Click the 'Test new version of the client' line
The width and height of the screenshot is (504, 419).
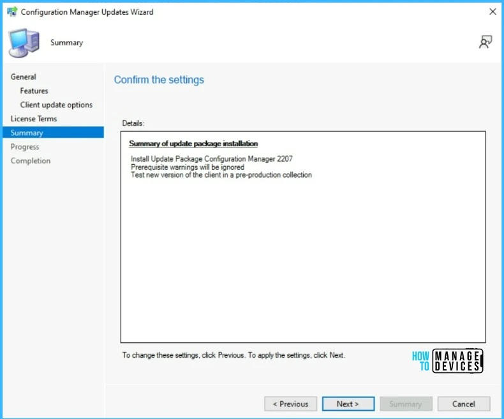pos(221,175)
